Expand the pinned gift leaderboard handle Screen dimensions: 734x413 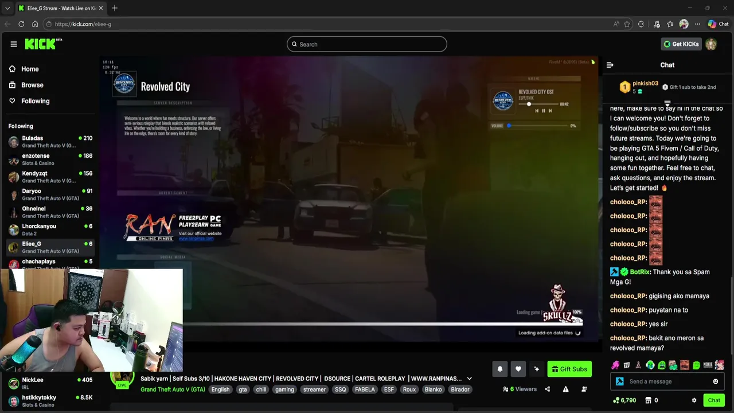(667, 104)
